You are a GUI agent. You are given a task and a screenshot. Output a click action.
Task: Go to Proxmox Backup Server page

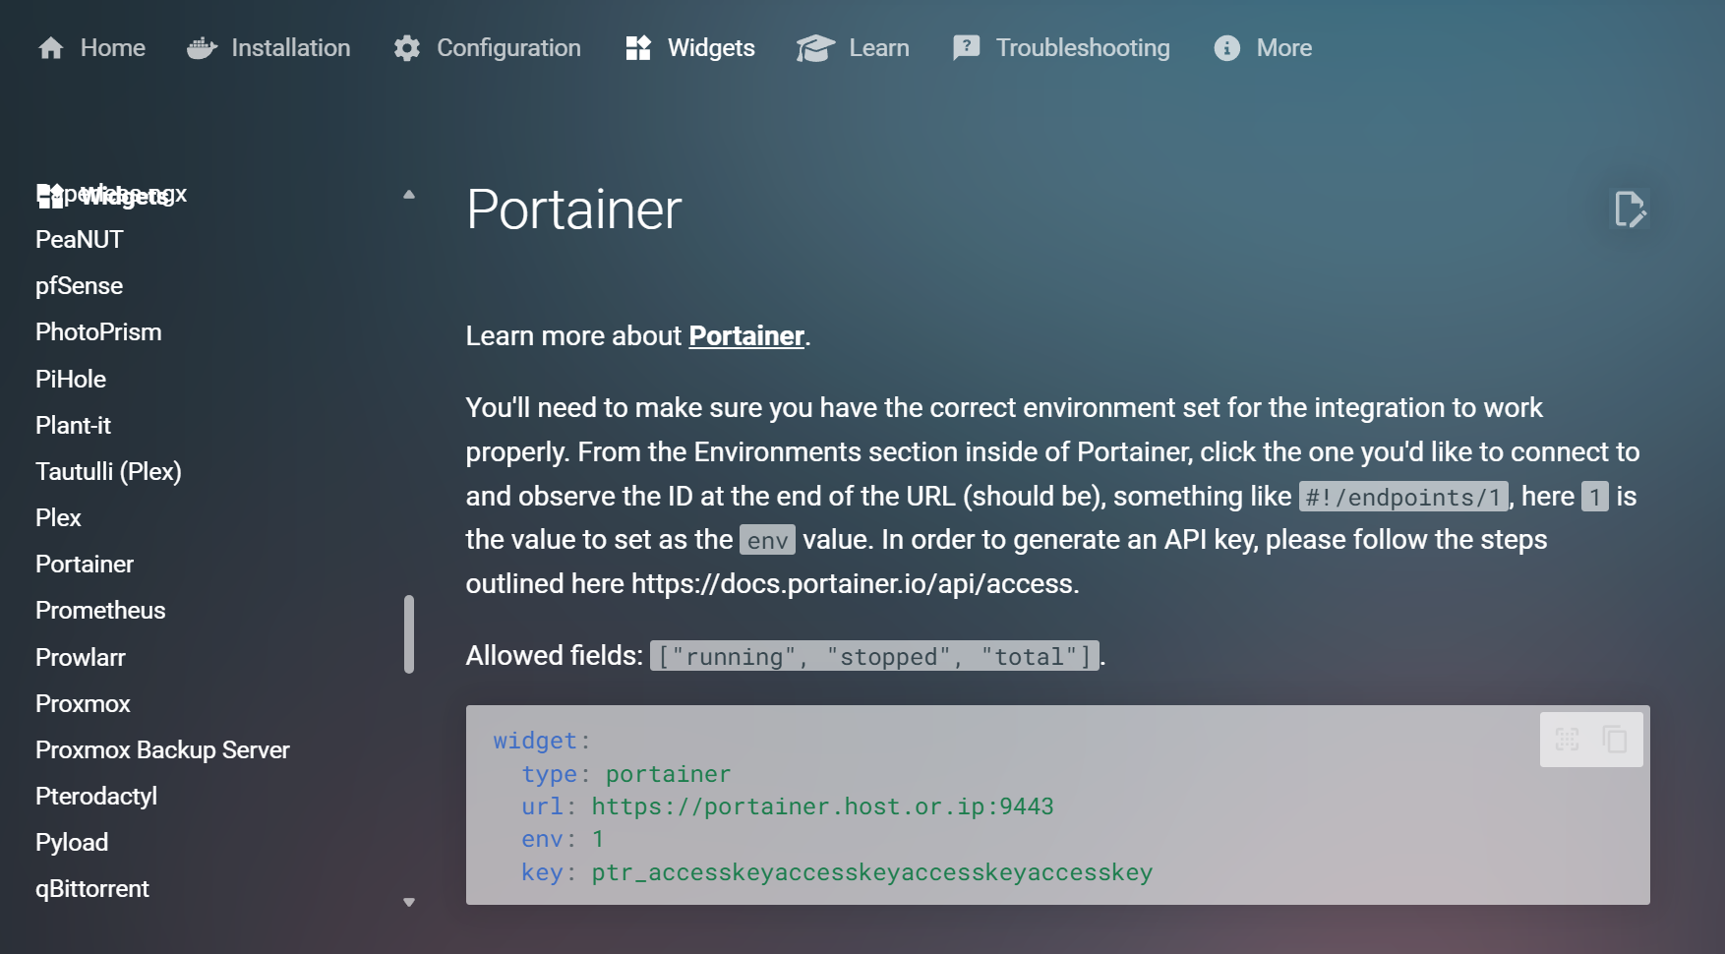162,750
